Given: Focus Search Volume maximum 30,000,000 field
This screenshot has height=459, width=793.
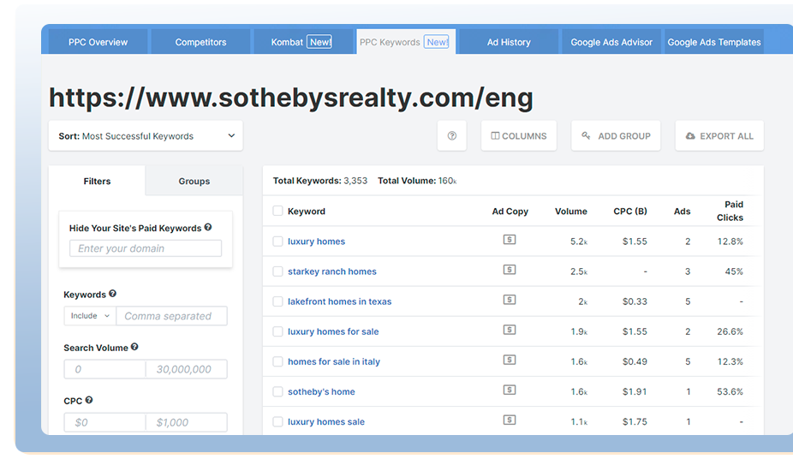Looking at the screenshot, I should point(187,369).
